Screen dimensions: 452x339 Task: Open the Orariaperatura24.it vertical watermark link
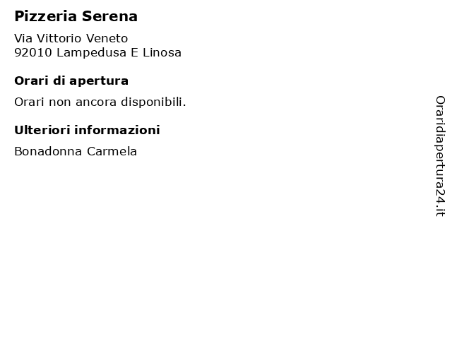click(x=440, y=156)
